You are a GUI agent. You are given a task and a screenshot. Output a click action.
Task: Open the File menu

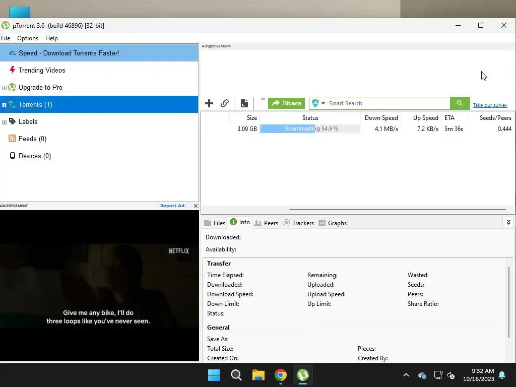(x=6, y=38)
